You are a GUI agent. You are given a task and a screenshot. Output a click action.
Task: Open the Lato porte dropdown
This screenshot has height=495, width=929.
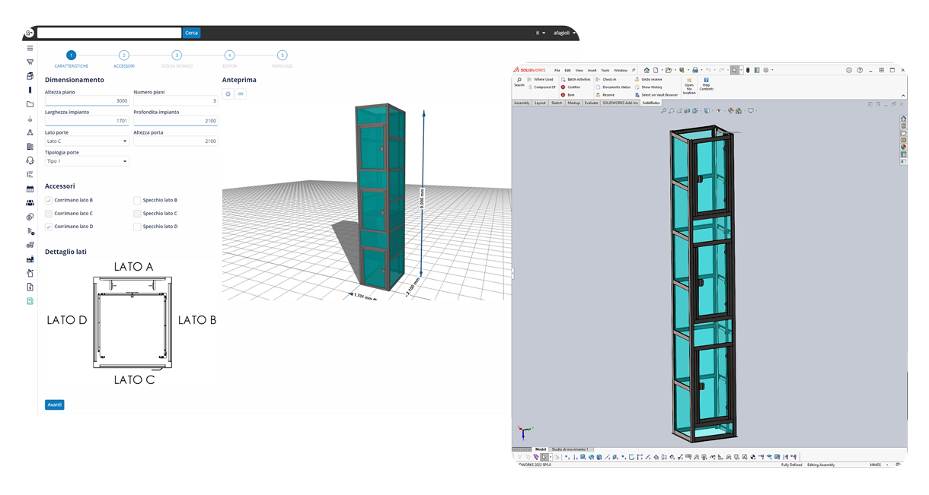pos(87,141)
